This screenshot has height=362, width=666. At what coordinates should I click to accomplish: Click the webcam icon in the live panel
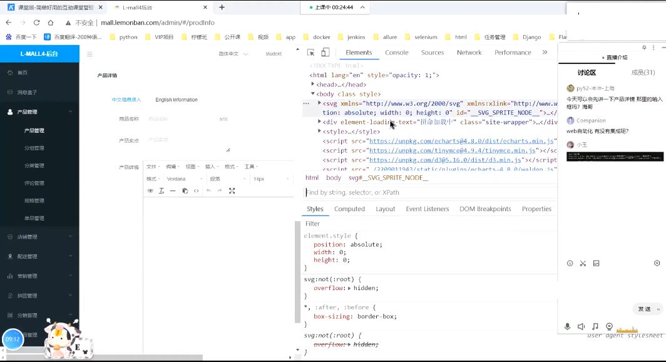pyautogui.click(x=609, y=326)
